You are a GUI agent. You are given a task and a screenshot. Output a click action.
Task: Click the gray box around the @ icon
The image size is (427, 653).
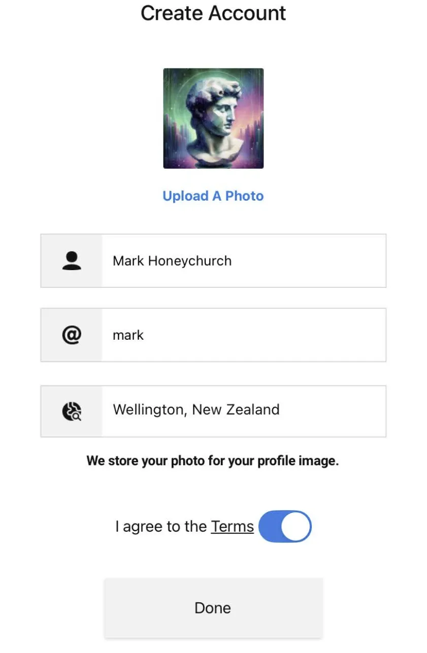point(72,335)
